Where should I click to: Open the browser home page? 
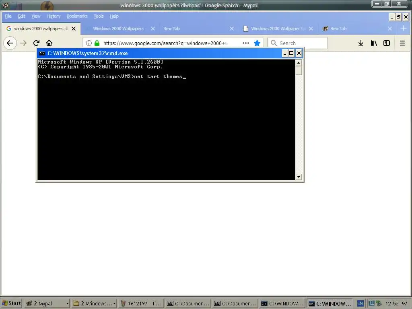coord(49,43)
